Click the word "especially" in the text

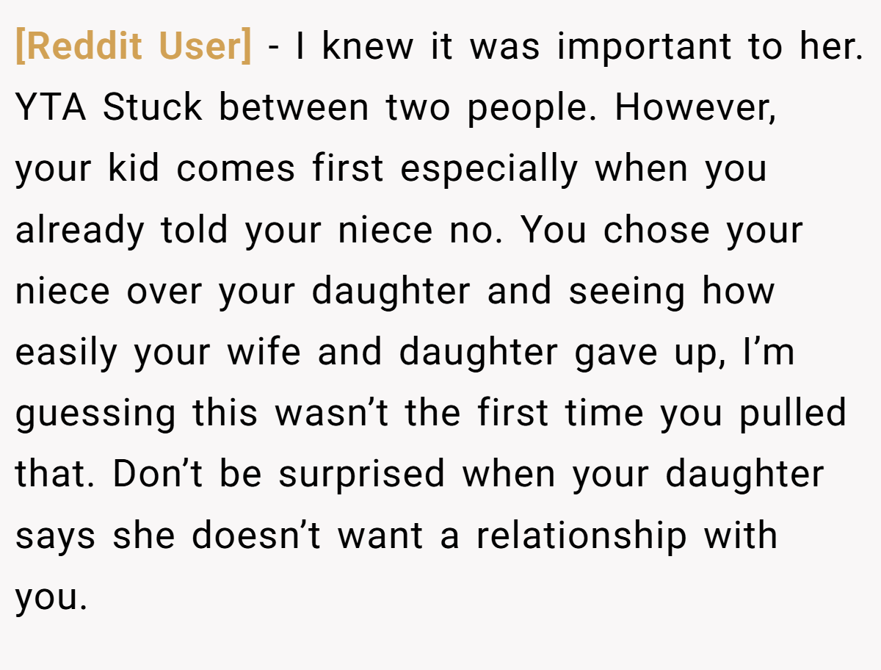[x=489, y=170]
